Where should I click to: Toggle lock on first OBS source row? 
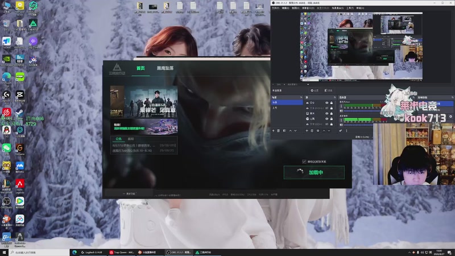point(332,103)
